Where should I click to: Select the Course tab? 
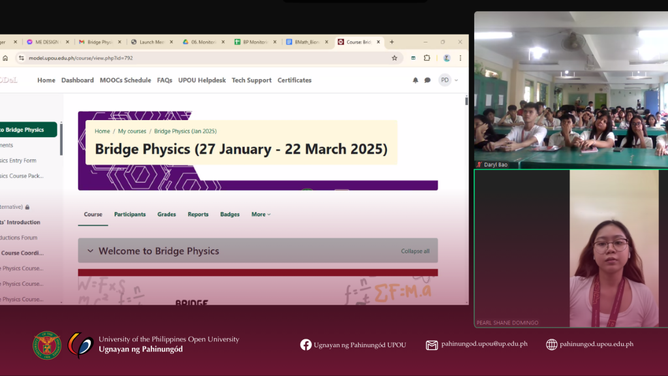click(93, 214)
